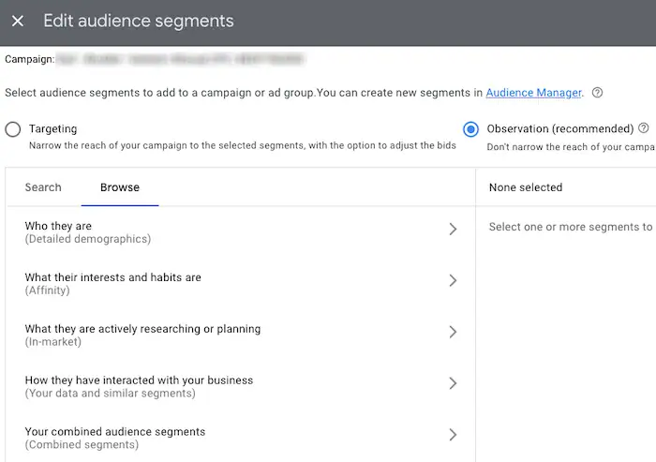Click help icon beside Observation (recommended)
This screenshot has width=656, height=462.
(x=644, y=128)
